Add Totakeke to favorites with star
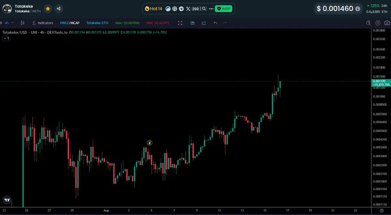The width and height of the screenshot is (391, 215). 48,9
